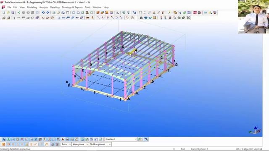This screenshot has width=269, height=151.
Task: Open the Auto snap depth dropdown
Action: [66, 144]
